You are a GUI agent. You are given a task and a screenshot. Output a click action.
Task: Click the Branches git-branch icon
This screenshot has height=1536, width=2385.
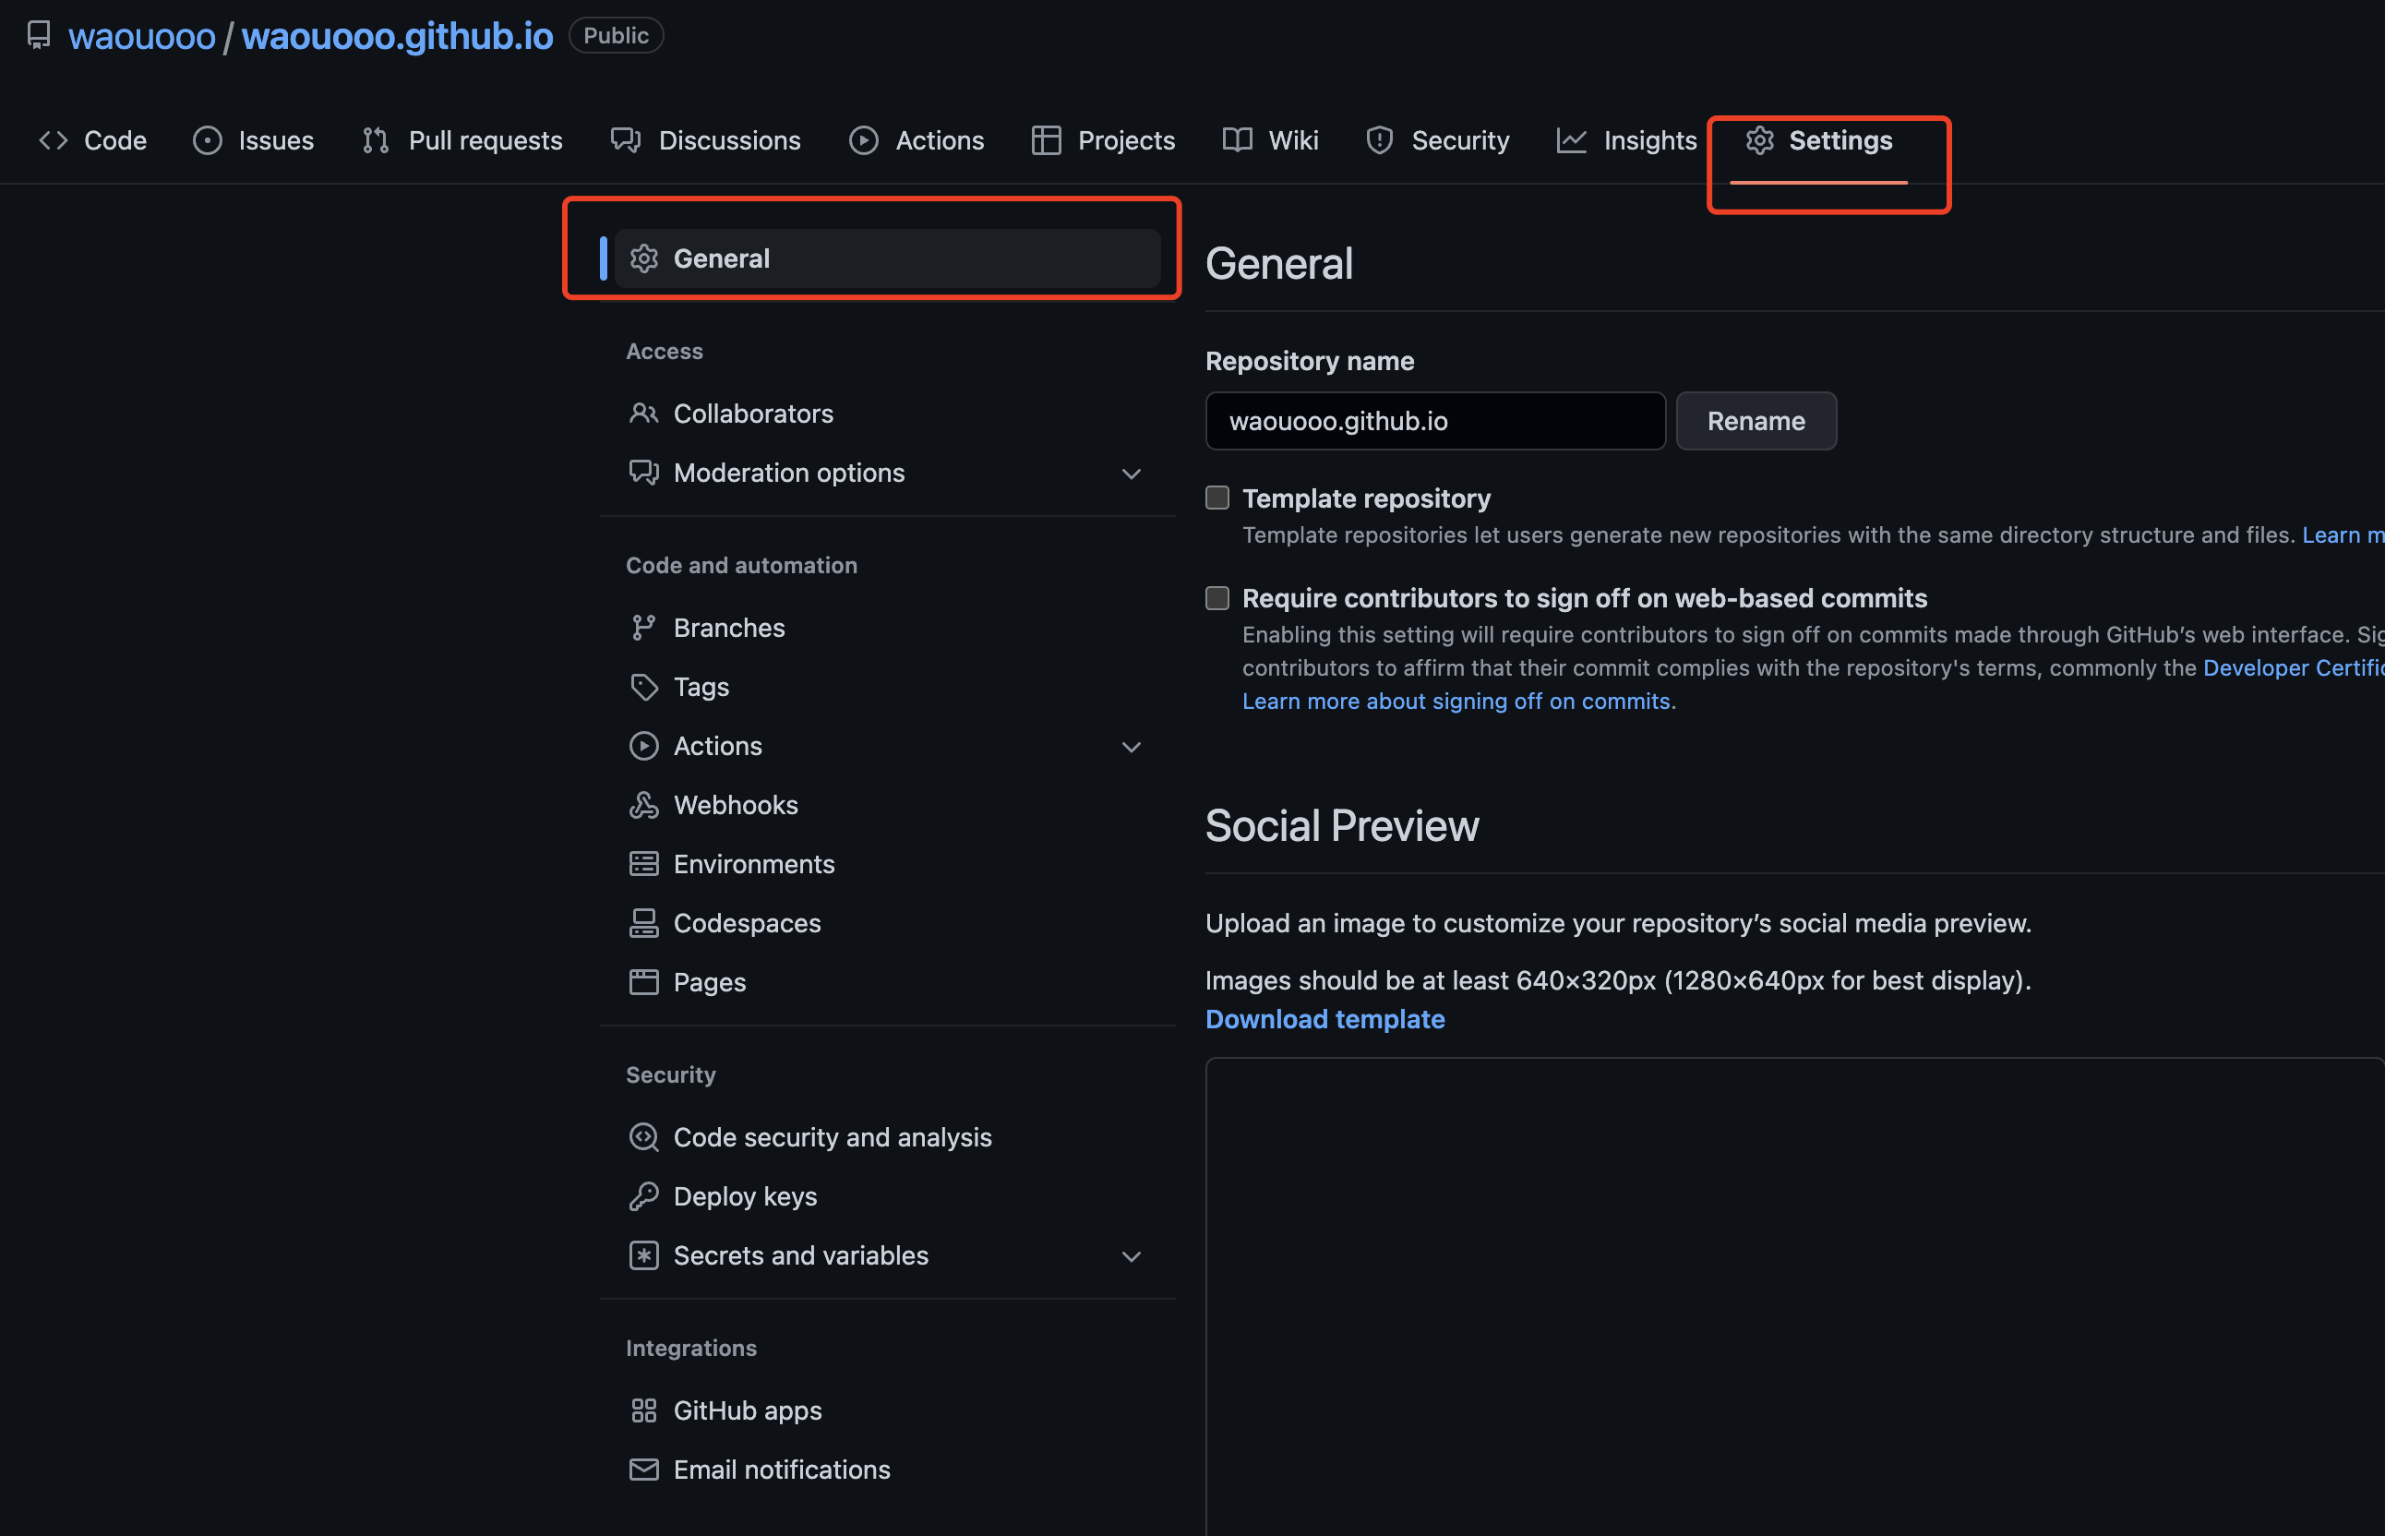coord(643,628)
